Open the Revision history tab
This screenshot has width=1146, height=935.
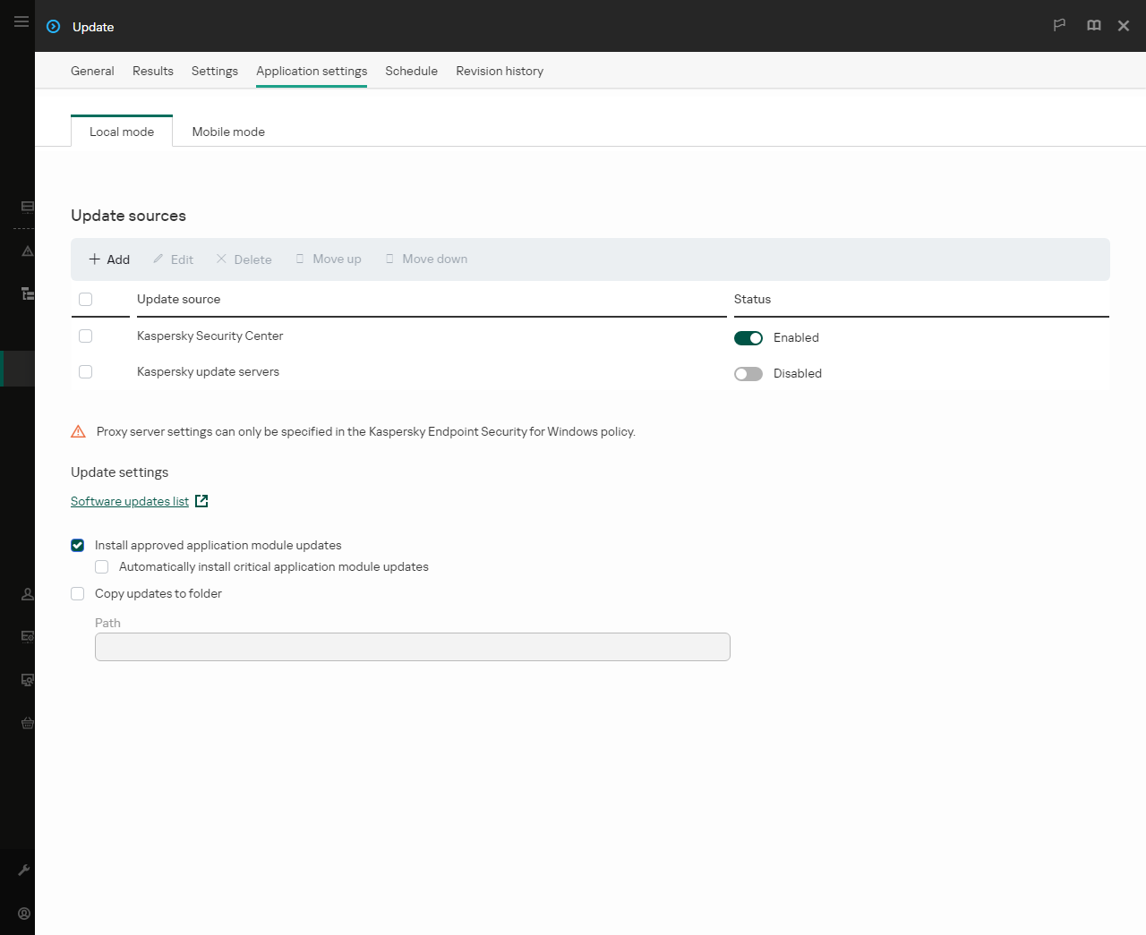[x=500, y=71]
